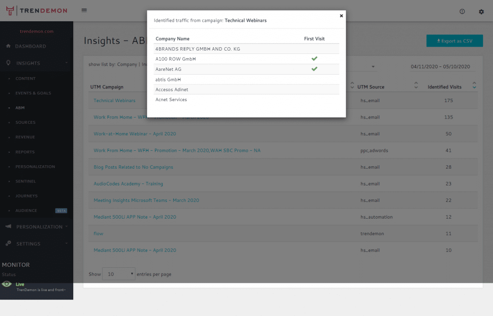This screenshot has height=316, width=493.
Task: Click the Export as CSV button
Action: [x=454, y=41]
